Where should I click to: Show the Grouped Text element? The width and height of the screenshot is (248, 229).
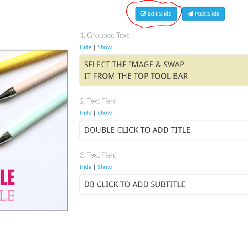tap(104, 47)
